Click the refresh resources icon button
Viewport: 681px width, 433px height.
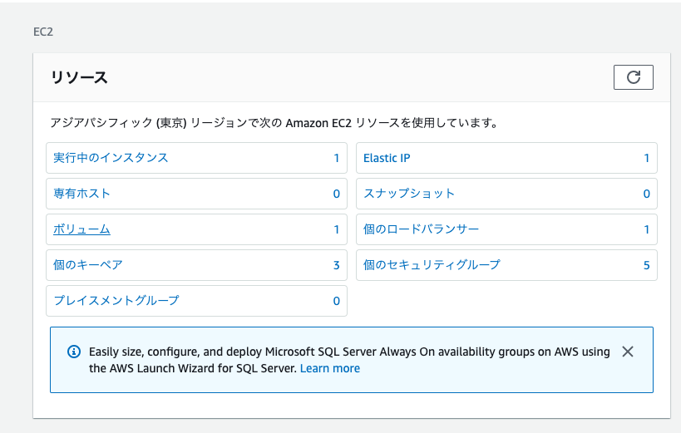[x=633, y=77]
